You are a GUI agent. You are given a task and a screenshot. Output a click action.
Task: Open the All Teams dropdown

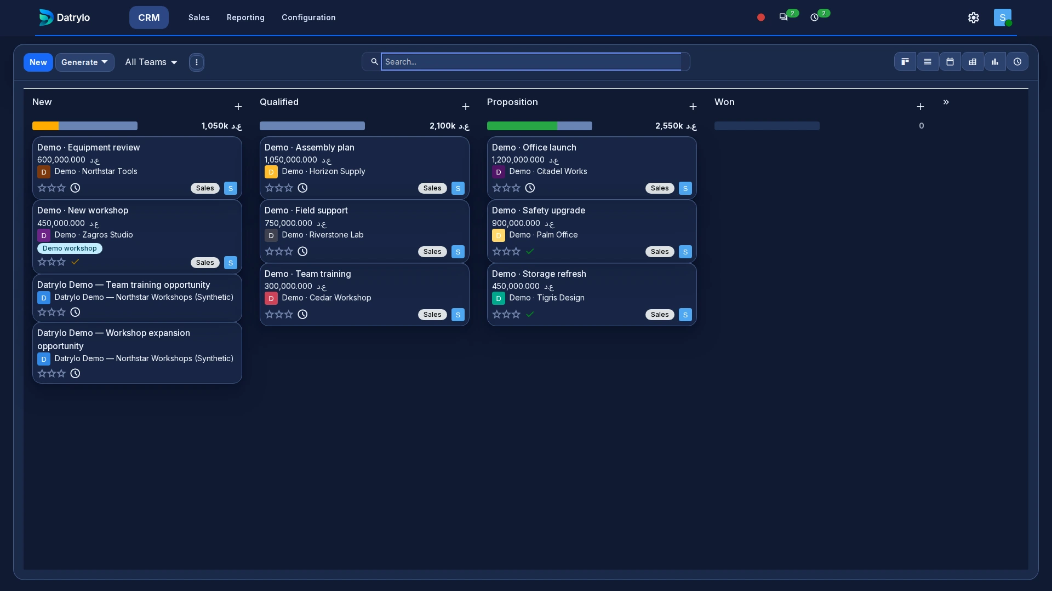pyautogui.click(x=151, y=62)
